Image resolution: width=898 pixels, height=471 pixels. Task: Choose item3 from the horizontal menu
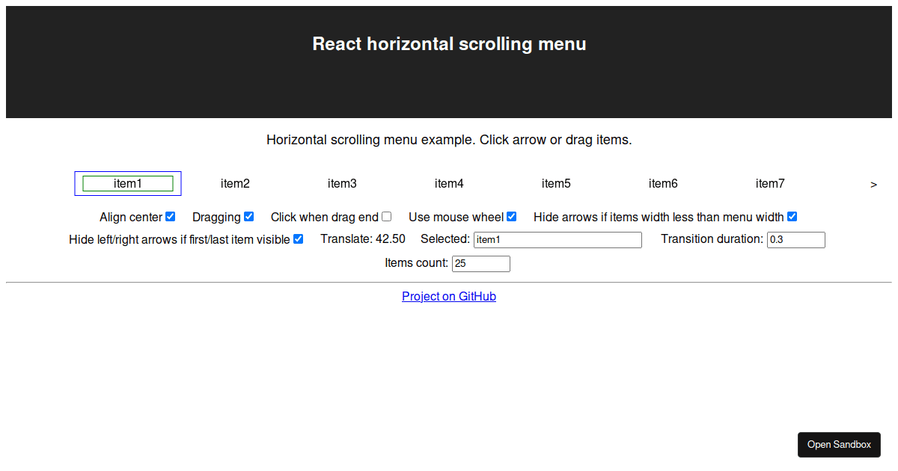342,184
